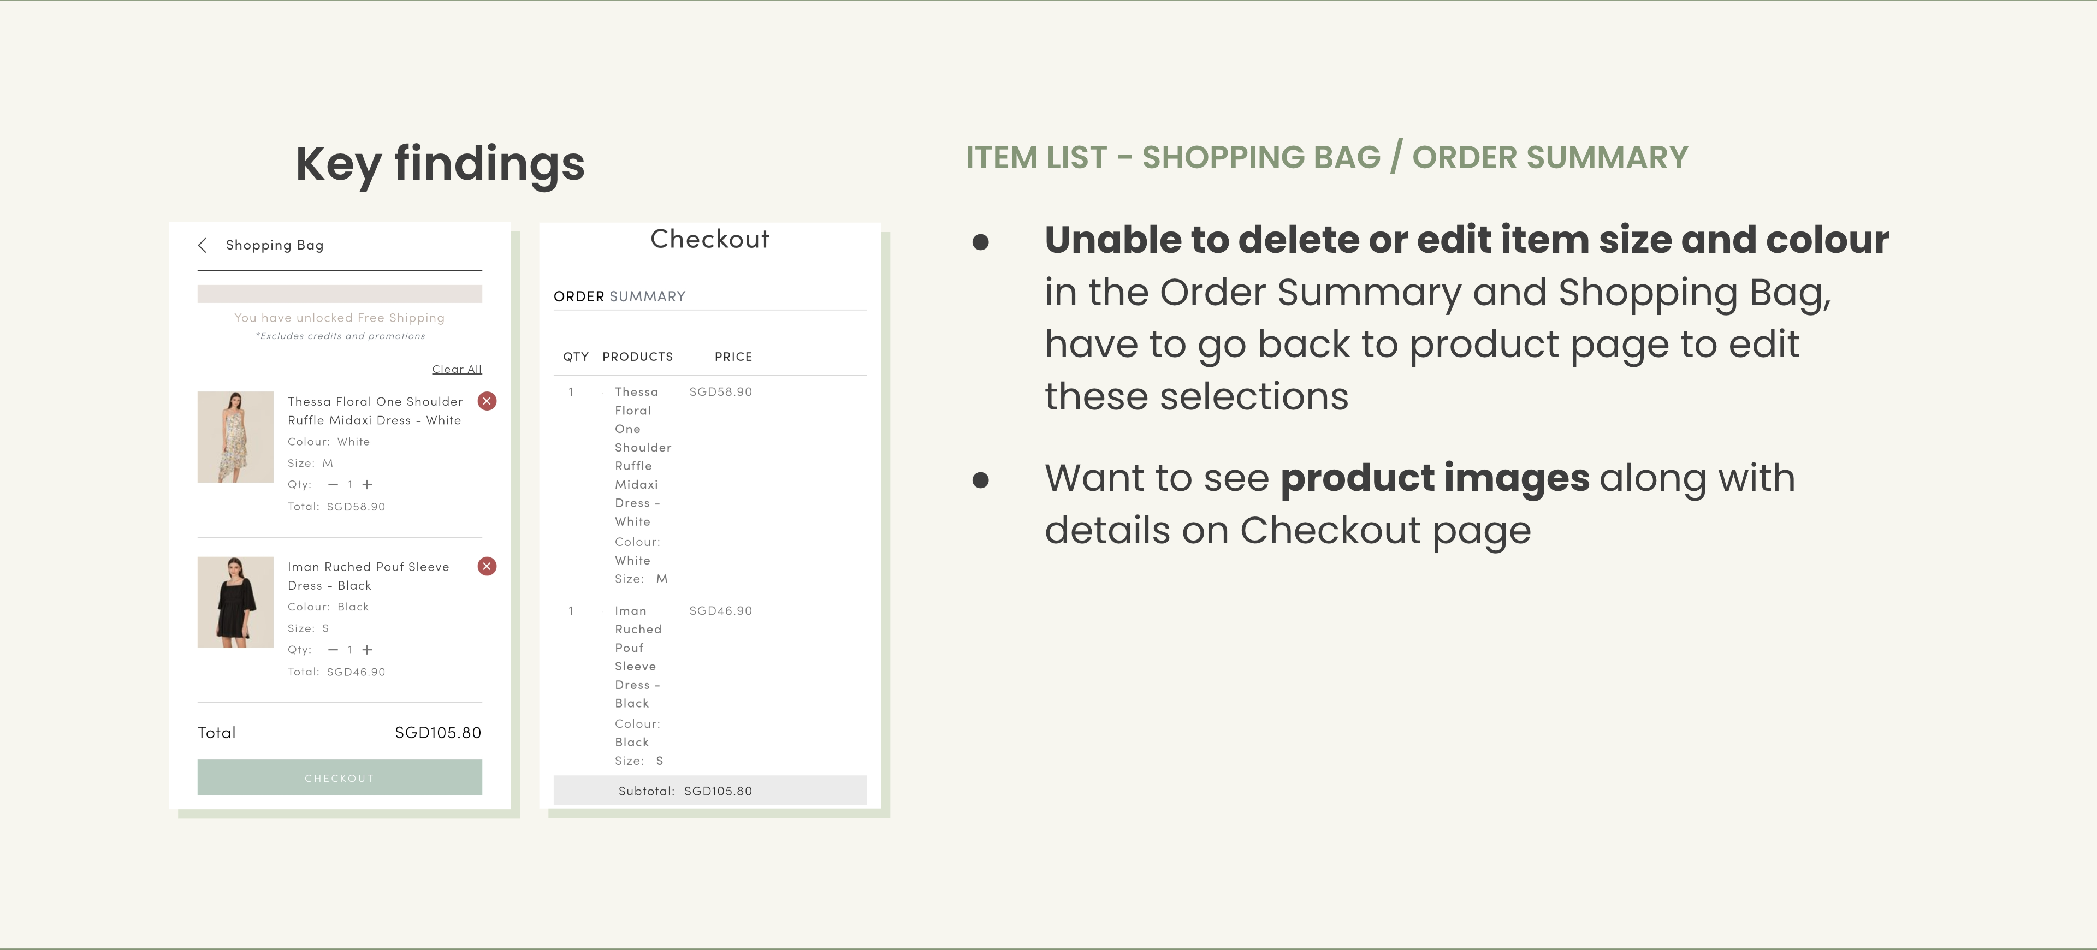Click the back chevron beside Shopping Bag
Viewport: 2097px width, 950px height.
pos(202,245)
